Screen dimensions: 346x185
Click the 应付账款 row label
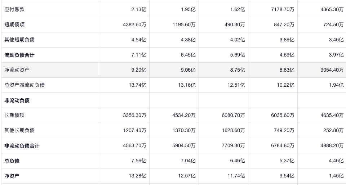point(14,10)
